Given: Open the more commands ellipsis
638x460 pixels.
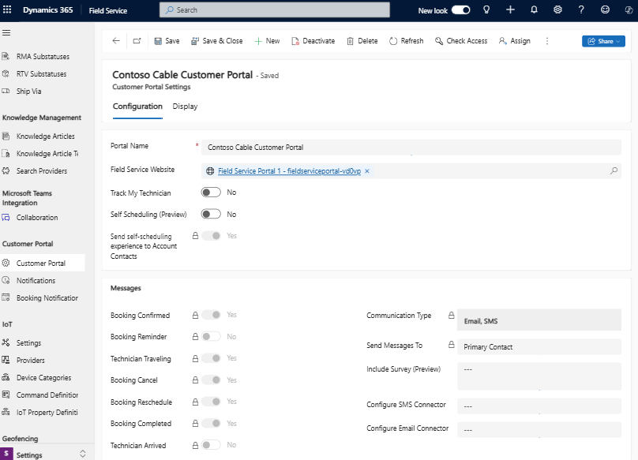Looking at the screenshot, I should 547,41.
